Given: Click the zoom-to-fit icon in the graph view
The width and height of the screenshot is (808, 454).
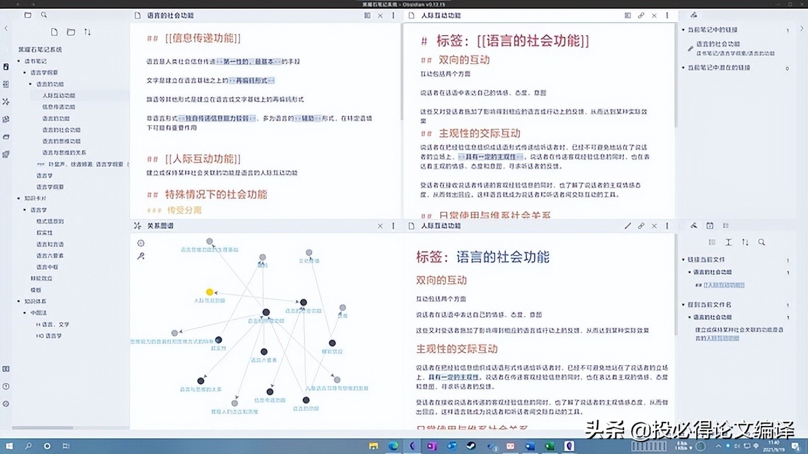Looking at the screenshot, I should (140, 242).
